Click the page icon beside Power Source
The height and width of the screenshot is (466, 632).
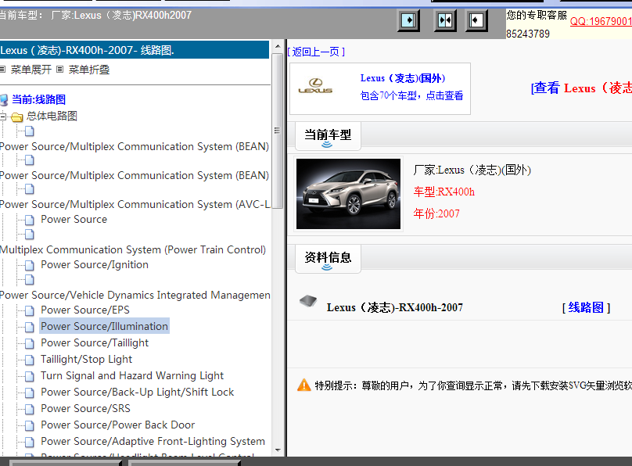pyautogui.click(x=30, y=220)
